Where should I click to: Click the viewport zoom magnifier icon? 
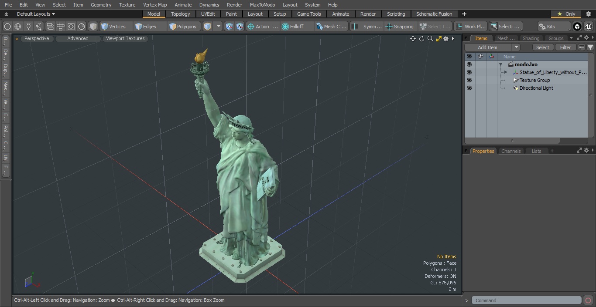pyautogui.click(x=430, y=39)
